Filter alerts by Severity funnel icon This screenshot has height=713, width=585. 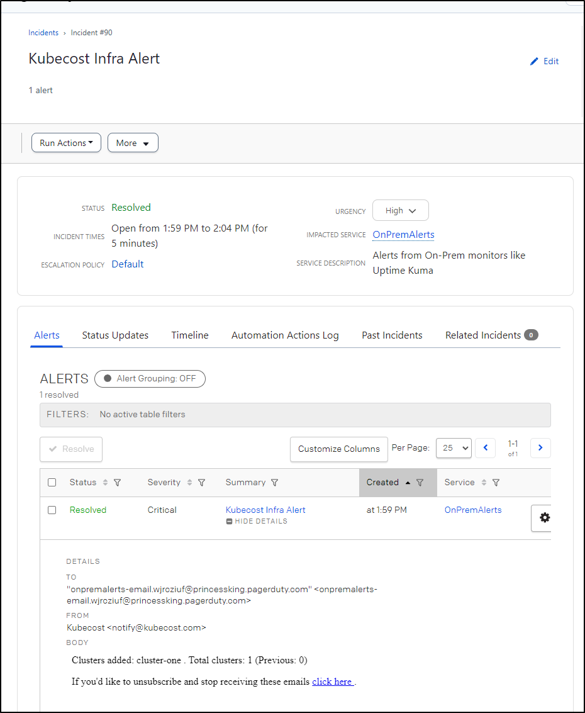(x=202, y=483)
